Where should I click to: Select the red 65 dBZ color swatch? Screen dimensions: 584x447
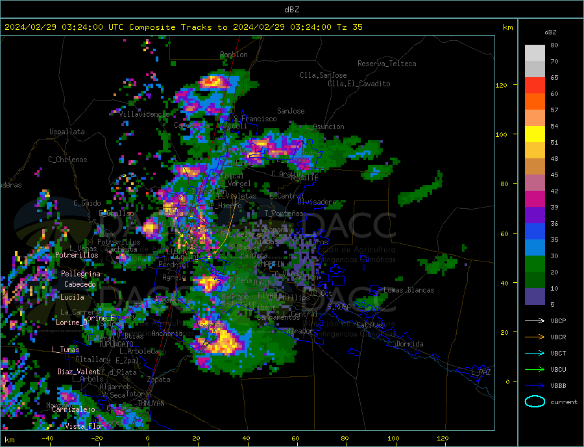click(x=535, y=85)
